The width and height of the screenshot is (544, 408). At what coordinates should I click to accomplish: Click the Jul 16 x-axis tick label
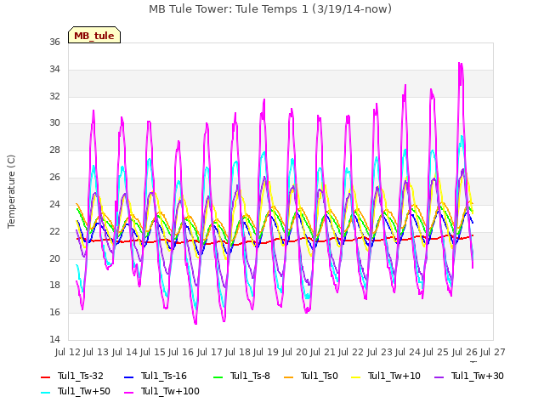tap(182, 352)
